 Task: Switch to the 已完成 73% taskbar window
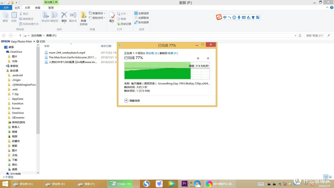[x=123, y=184]
